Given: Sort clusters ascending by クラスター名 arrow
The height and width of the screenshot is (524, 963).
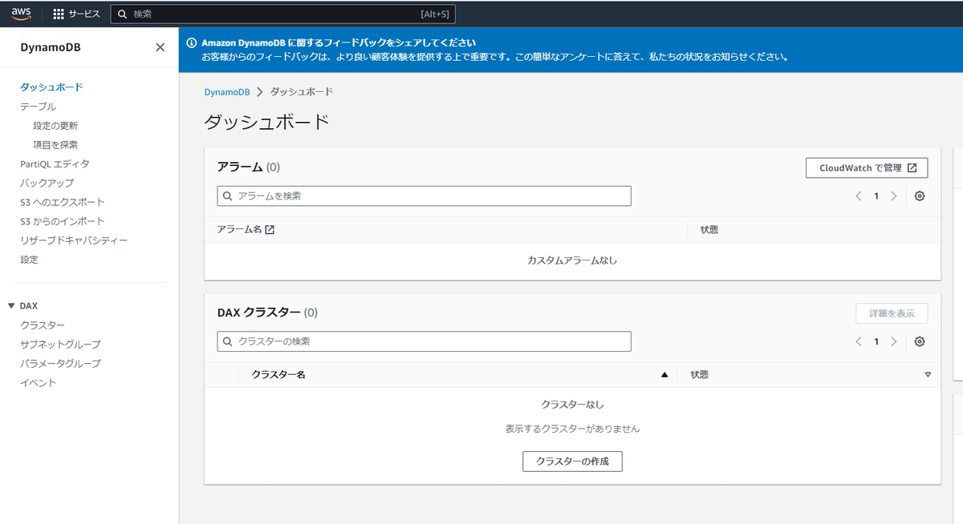Looking at the screenshot, I should [x=664, y=375].
